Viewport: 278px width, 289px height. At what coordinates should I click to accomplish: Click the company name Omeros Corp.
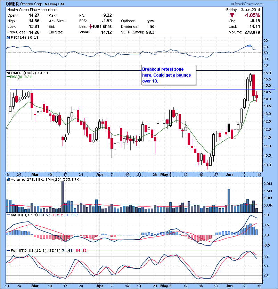(31, 4)
